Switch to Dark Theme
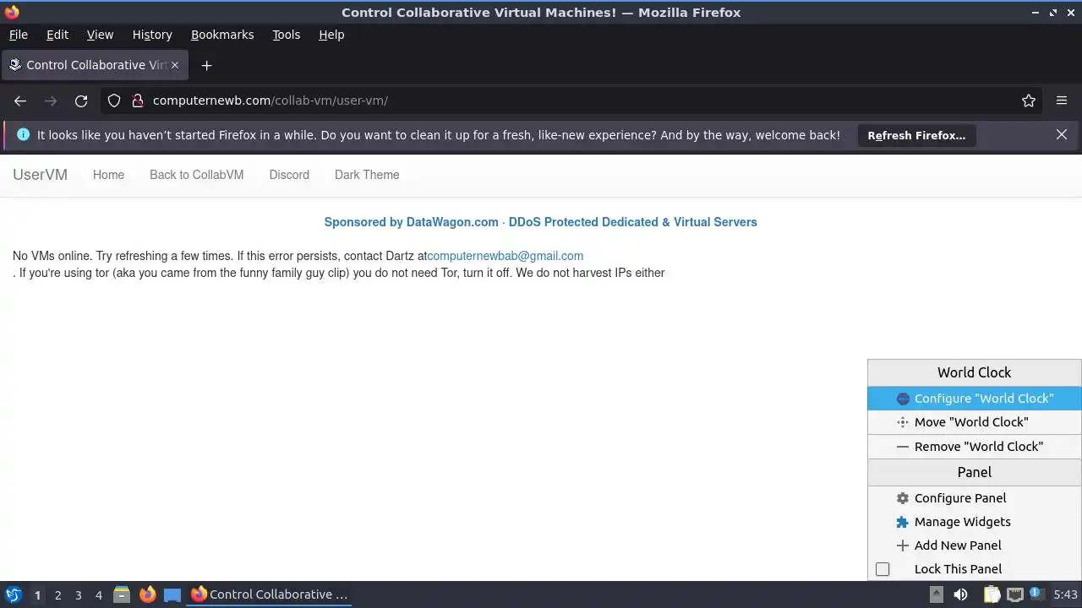 coord(367,175)
